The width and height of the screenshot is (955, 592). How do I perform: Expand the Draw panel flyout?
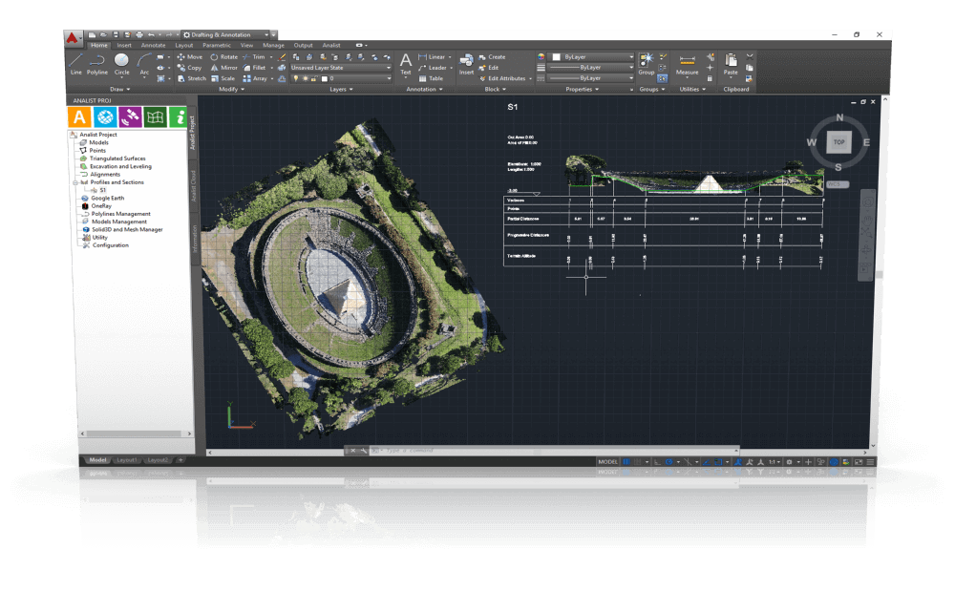[x=120, y=89]
